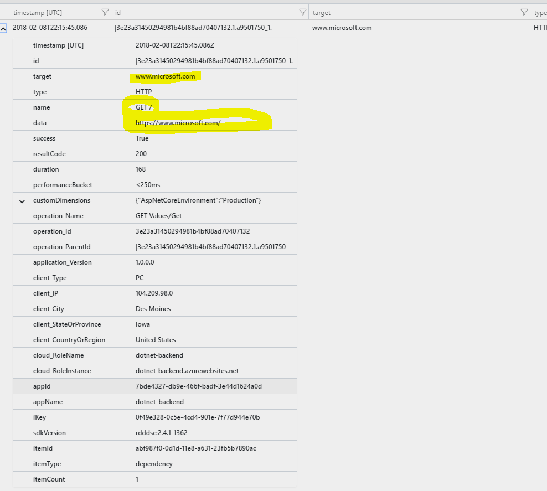
Task: Expand the customDimensions property
Action: (21, 200)
